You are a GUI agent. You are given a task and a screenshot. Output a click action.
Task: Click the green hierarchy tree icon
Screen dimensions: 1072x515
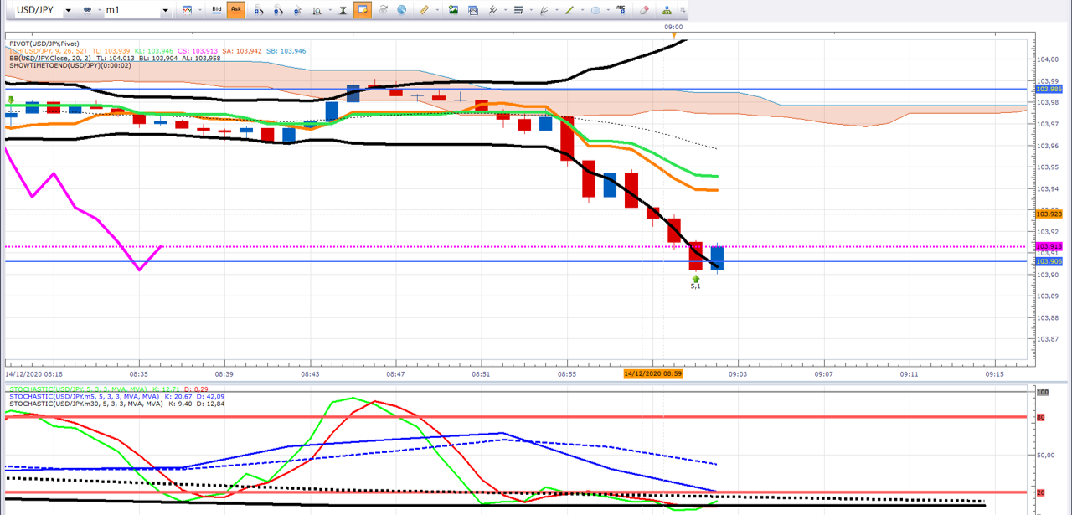click(x=667, y=10)
